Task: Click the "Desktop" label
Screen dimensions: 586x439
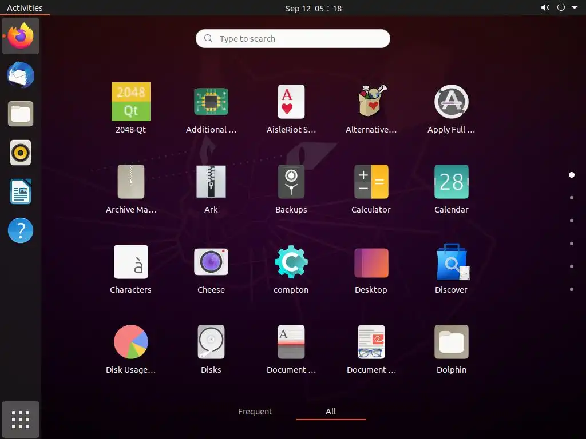Action: (x=371, y=290)
